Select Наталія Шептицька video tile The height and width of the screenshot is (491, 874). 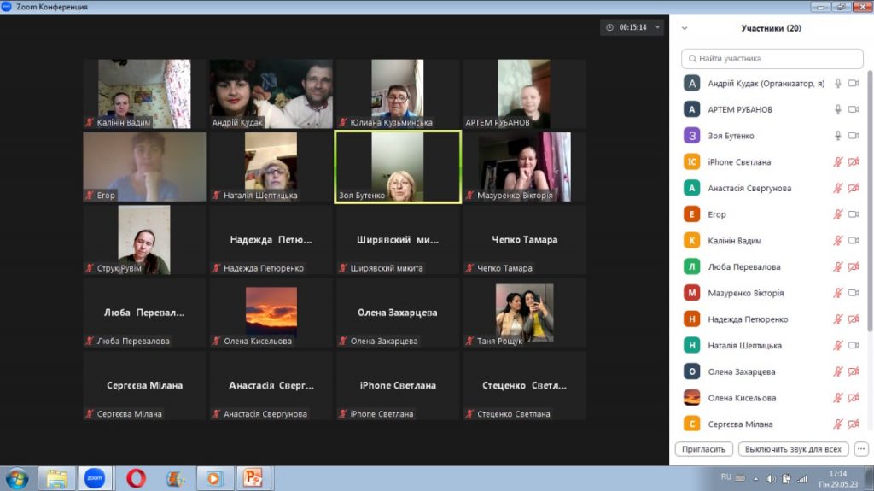pos(271,167)
